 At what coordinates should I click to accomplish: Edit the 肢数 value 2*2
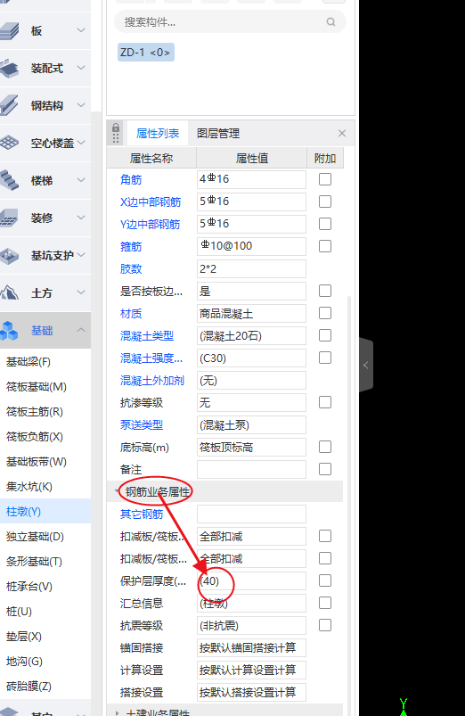click(251, 269)
